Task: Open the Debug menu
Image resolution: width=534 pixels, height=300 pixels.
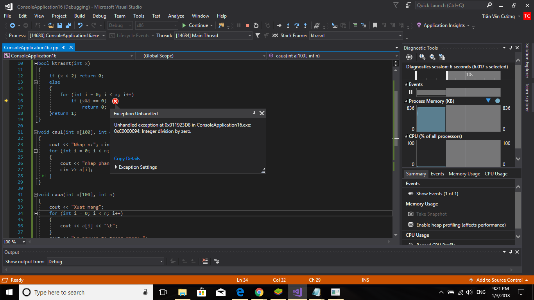Action: click(x=99, y=16)
